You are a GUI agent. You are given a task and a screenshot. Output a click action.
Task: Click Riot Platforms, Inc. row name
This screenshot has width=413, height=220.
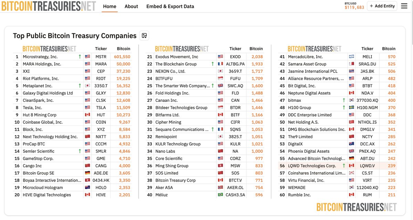click(x=41, y=79)
